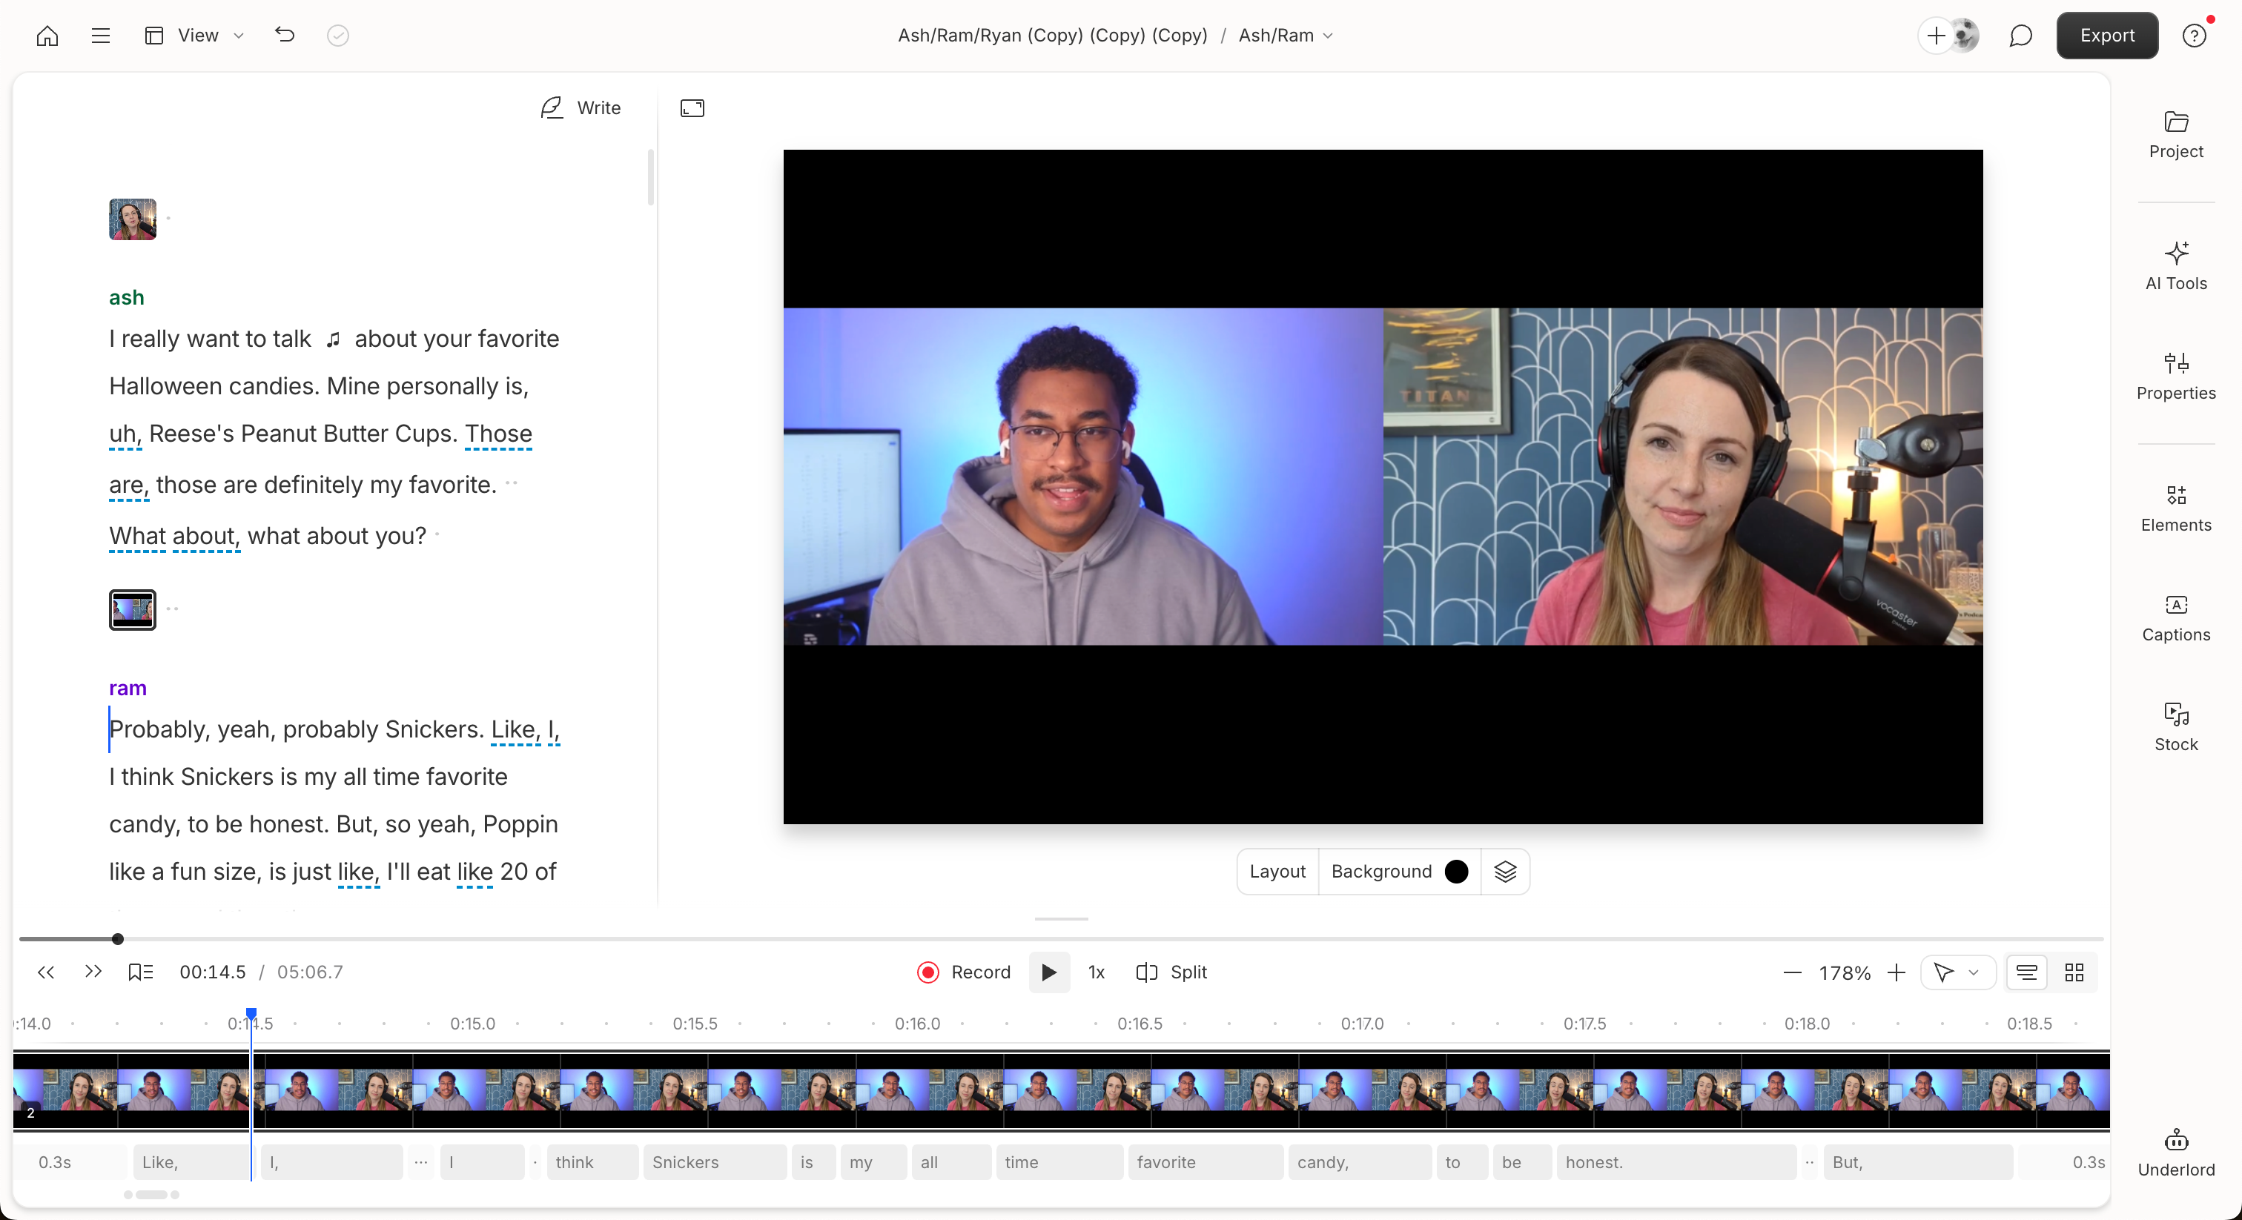The height and width of the screenshot is (1220, 2242).
Task: Open the Stock media panel
Action: [x=2176, y=729]
